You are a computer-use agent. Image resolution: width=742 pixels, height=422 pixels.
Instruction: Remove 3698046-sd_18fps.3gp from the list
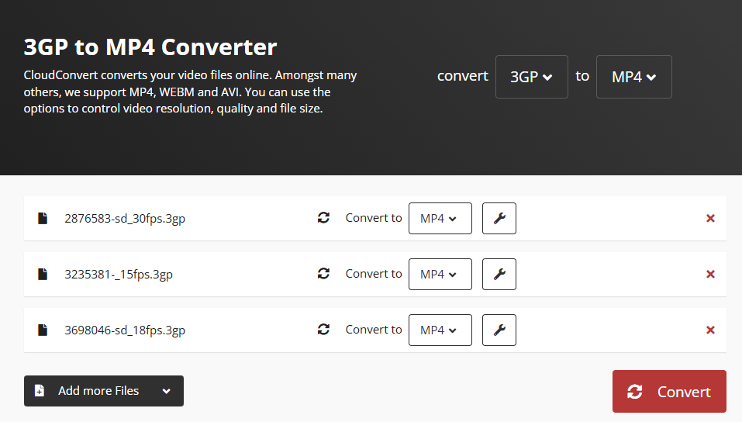(x=710, y=330)
